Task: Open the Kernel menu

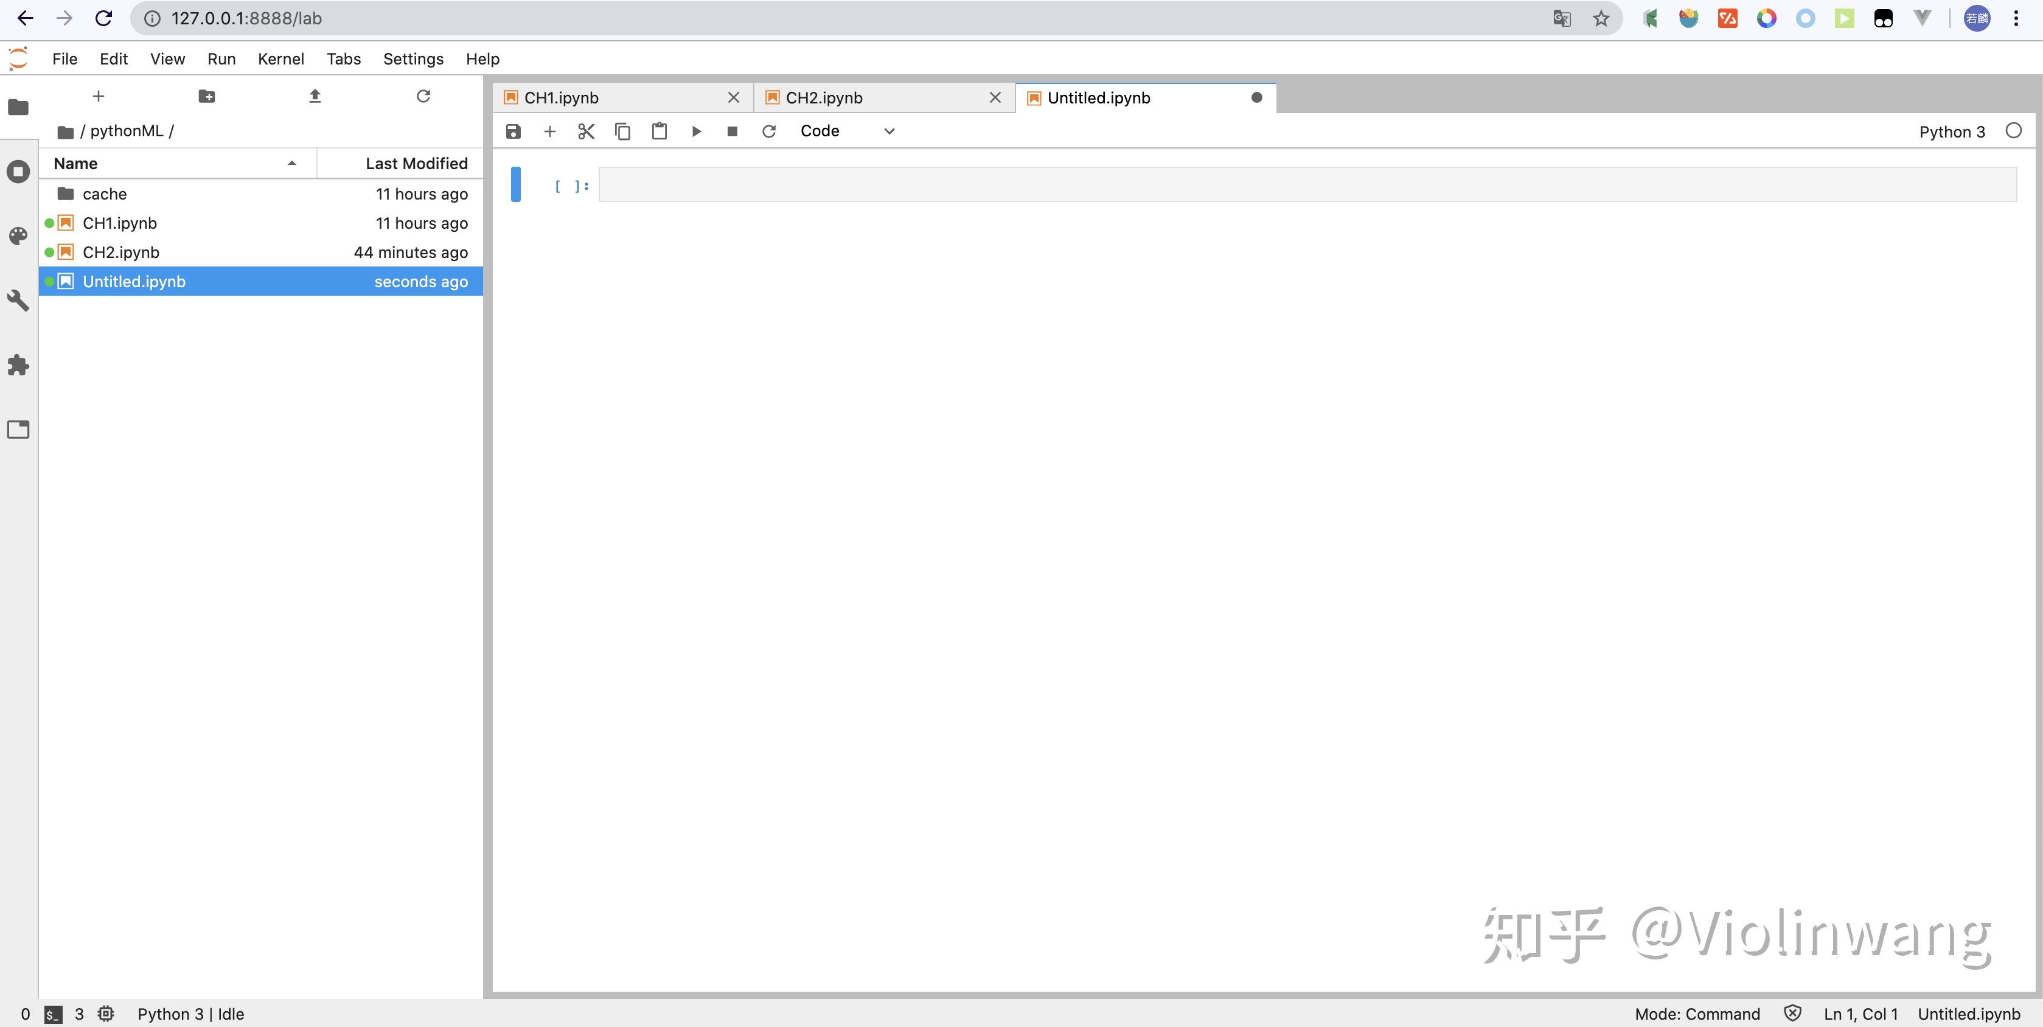Action: pos(280,58)
